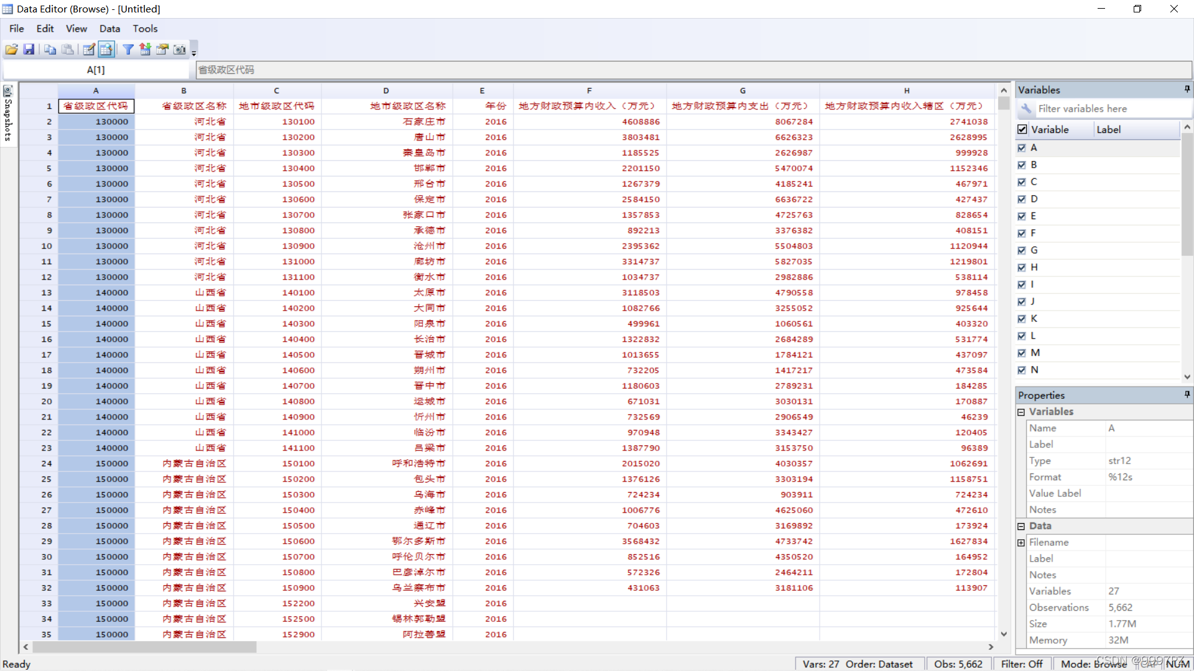Click the Filter: Off status bar entry
The width and height of the screenshot is (1194, 671).
pos(1022,664)
